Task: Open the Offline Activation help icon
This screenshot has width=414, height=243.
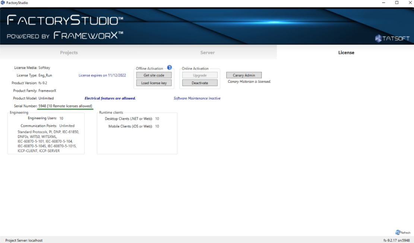Action: point(170,68)
